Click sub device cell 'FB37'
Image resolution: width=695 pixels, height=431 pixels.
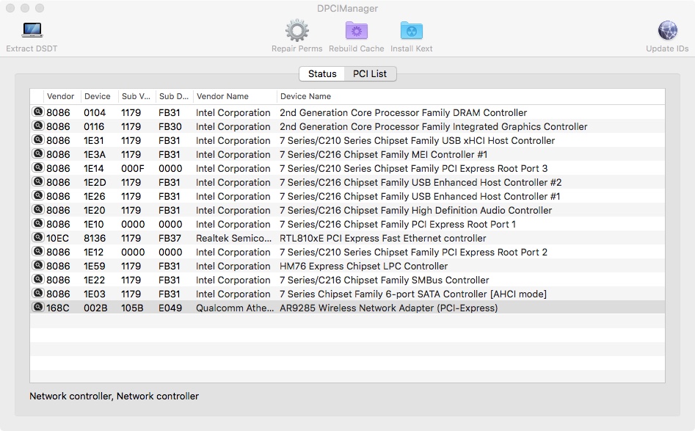tap(170, 238)
